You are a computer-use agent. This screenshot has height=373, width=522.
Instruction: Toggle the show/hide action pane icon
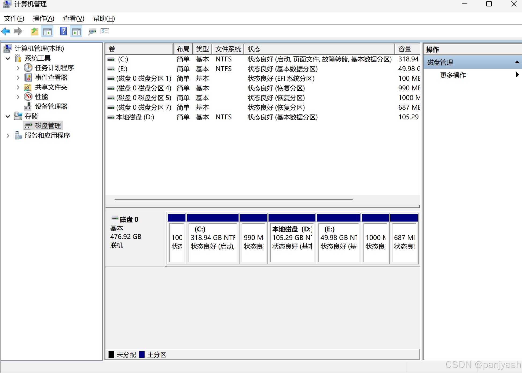76,31
